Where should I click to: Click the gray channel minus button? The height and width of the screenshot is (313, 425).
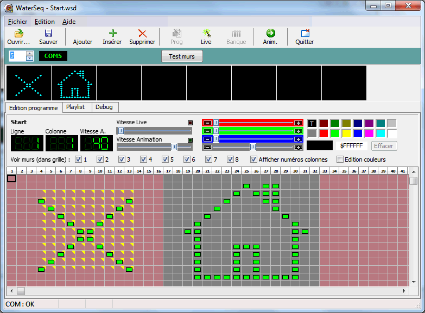(208, 147)
